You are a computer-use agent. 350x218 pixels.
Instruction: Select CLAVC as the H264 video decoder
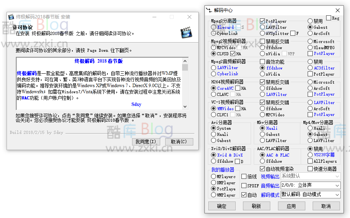(x=214, y=94)
